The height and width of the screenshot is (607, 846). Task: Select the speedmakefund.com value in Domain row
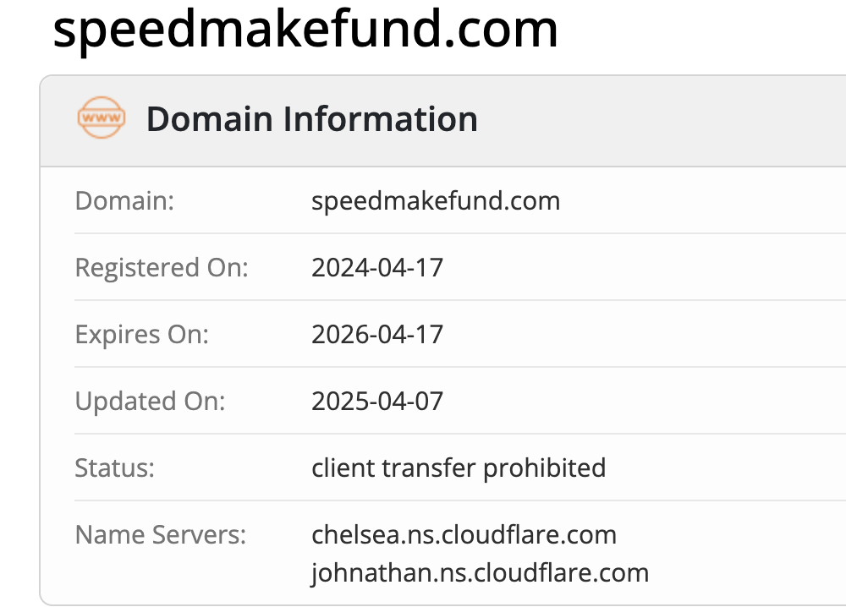tap(436, 201)
